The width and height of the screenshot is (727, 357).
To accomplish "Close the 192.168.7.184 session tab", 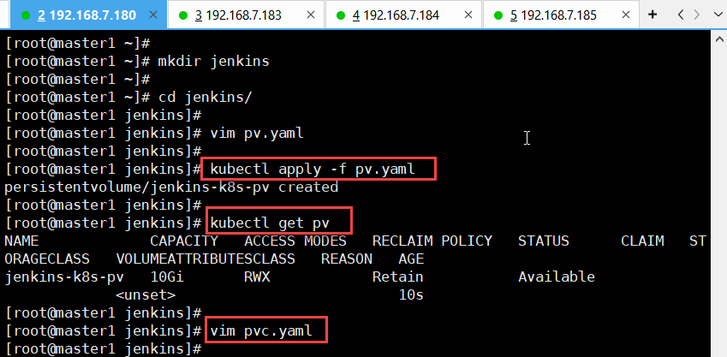I will pos(468,15).
